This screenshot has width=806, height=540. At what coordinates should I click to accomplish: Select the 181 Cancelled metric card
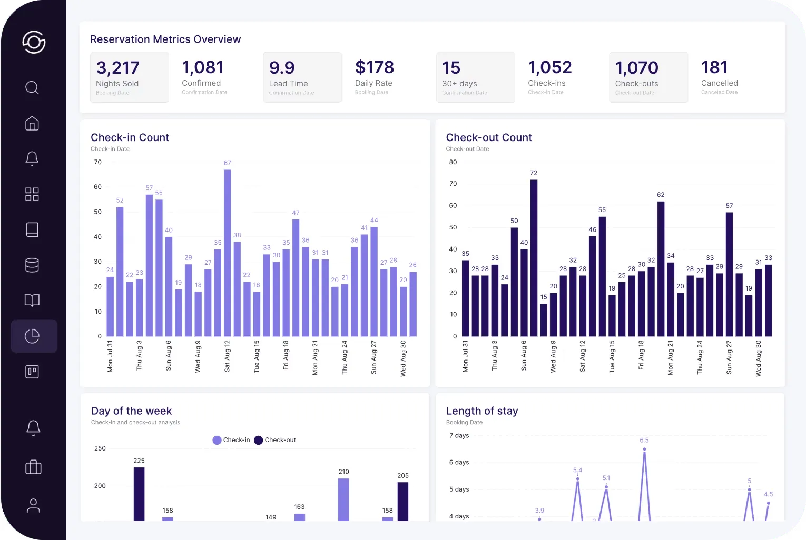coord(720,77)
